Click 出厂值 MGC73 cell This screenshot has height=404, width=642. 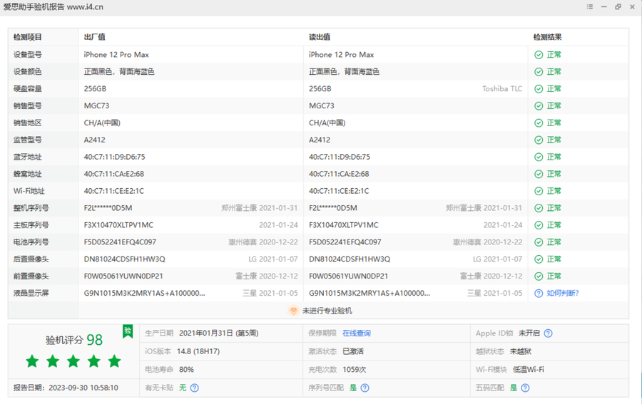[x=96, y=106]
